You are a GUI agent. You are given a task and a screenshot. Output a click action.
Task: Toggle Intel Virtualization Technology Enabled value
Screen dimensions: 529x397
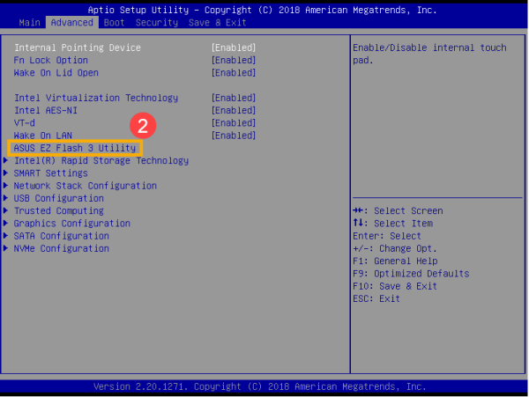234,98
